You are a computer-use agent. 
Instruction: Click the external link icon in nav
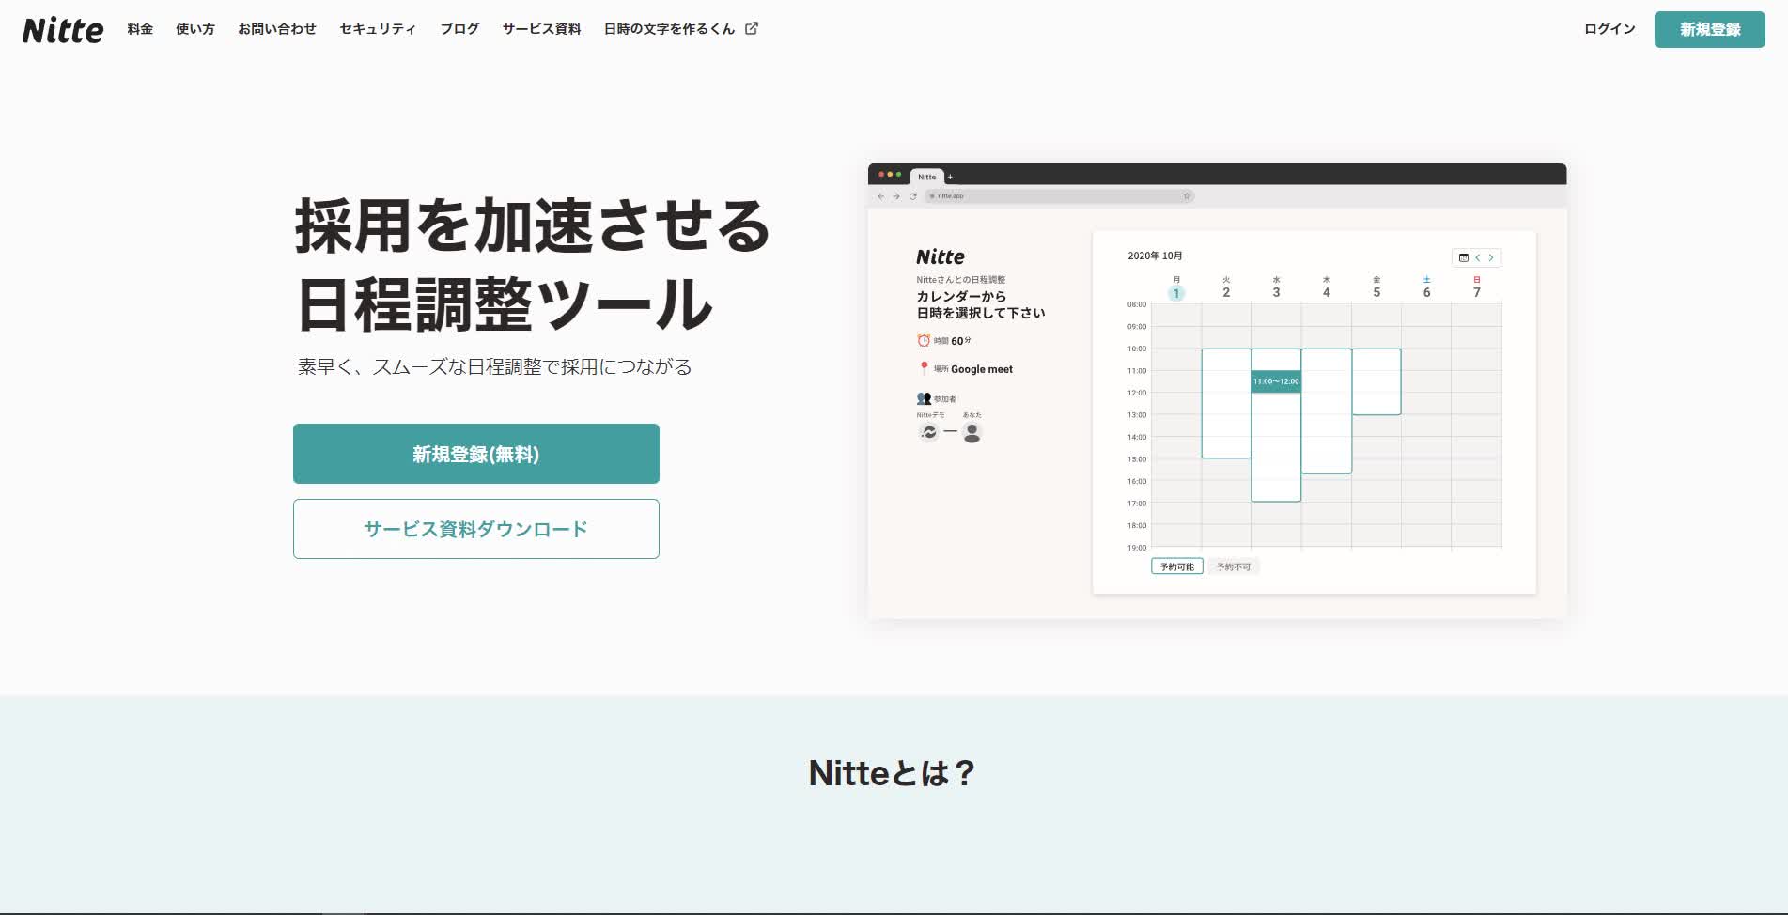[752, 28]
